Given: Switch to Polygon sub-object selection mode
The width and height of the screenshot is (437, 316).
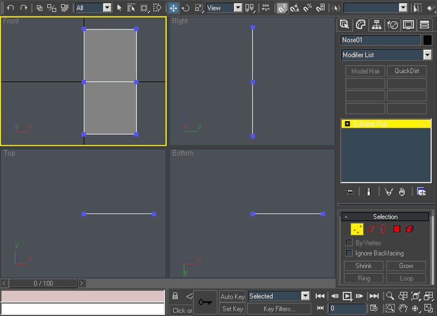Looking at the screenshot, I should coord(397,229).
